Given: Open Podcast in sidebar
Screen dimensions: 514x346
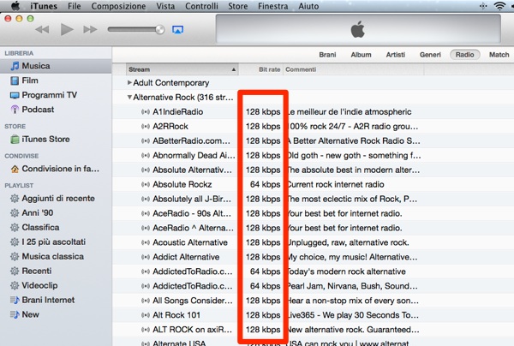Looking at the screenshot, I should pos(56,110).
